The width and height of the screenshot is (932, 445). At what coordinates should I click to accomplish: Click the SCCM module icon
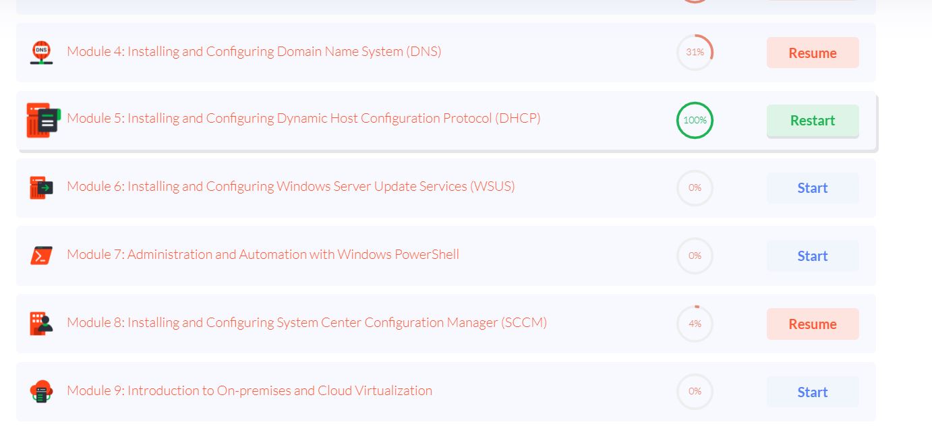41,324
